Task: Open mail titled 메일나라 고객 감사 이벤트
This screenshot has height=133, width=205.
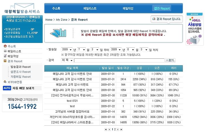Action: [x=72, y=85]
